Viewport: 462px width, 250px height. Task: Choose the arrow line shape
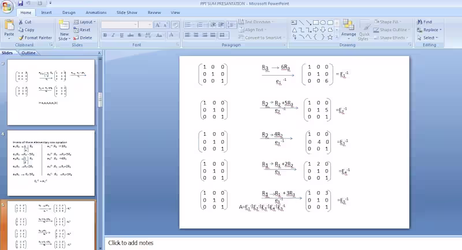click(308, 23)
